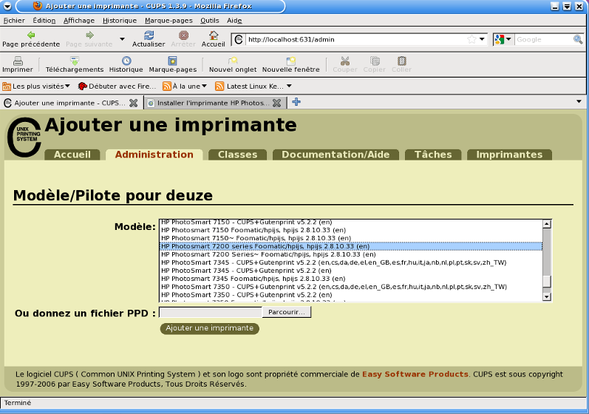Viewport: 589px width, 414px height.
Task: Click the search magnifier icon
Action: [578, 39]
